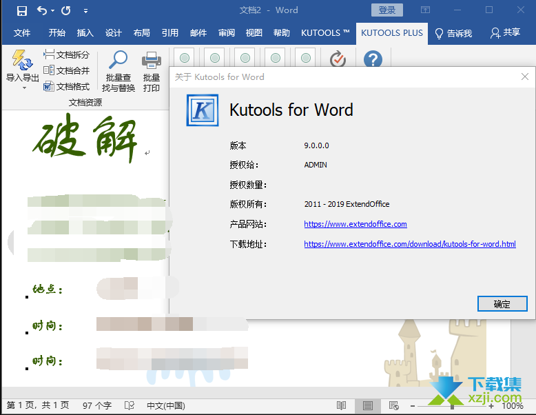Go to the 布局 tab
This screenshot has height=415, width=536.
(x=142, y=33)
